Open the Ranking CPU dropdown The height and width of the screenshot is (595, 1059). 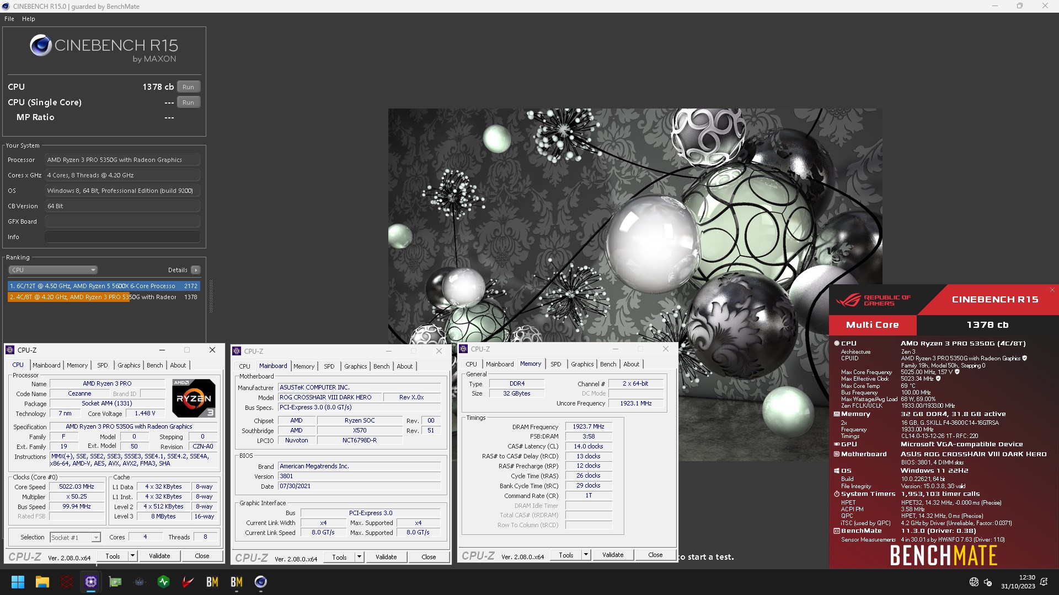(x=53, y=270)
